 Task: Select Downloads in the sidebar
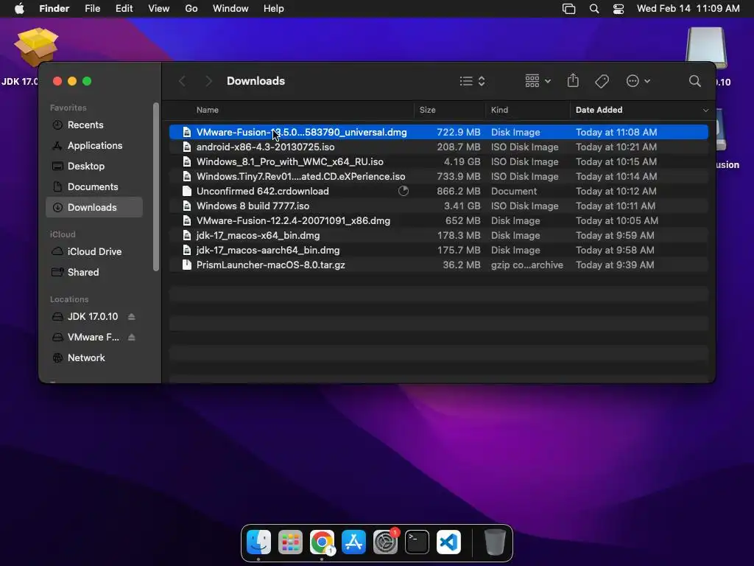click(x=94, y=207)
